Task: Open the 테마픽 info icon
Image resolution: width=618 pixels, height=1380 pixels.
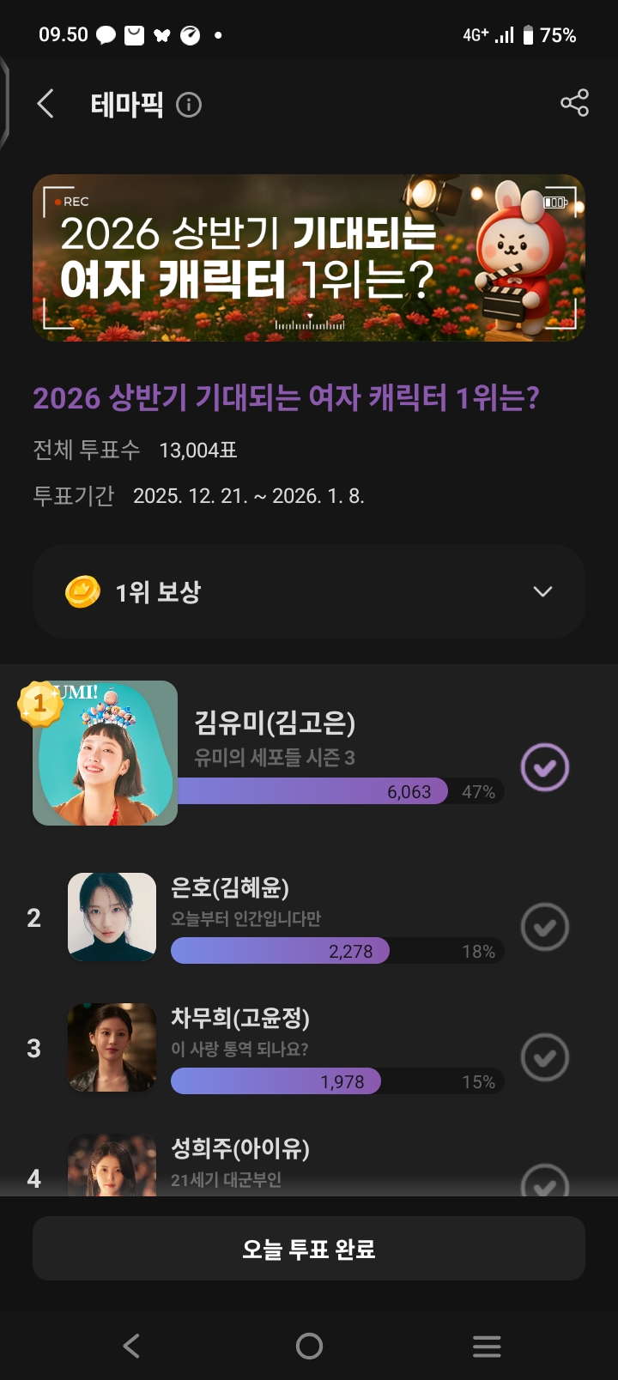Action: [x=189, y=105]
